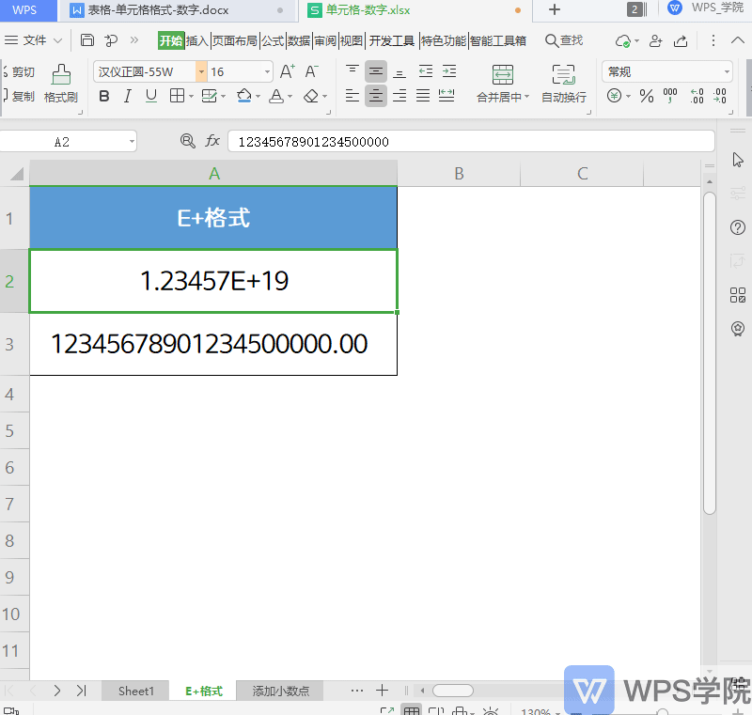
Task: Click the decrease decimal places icon
Action: [719, 96]
